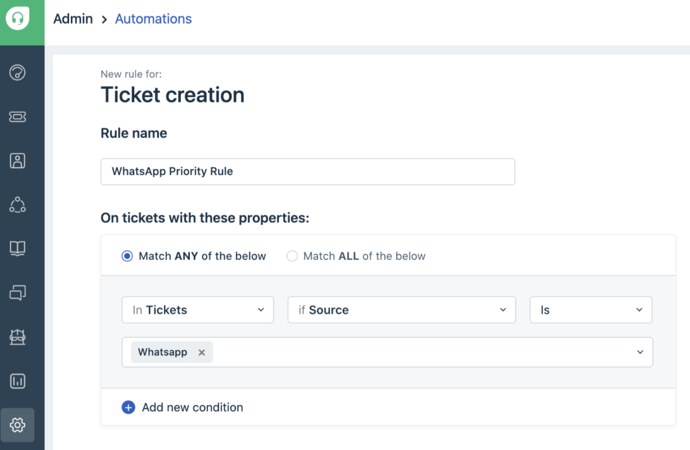Open the Admin gear icon in sidebar
Screen dimensions: 690x450
click(x=17, y=425)
